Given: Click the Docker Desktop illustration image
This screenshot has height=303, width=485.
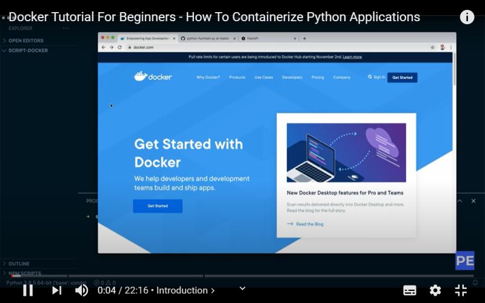Looking at the screenshot, I should pos(346,153).
